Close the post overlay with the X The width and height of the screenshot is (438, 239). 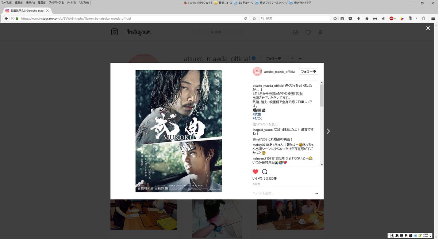click(x=428, y=28)
